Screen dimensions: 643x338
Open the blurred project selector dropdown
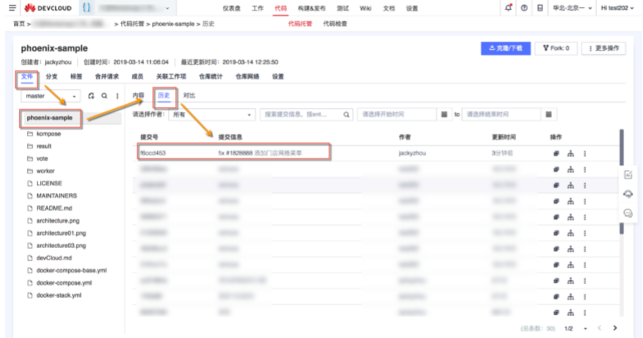[134, 8]
